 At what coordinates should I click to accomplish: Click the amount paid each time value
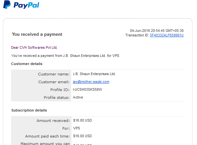click(82, 136)
